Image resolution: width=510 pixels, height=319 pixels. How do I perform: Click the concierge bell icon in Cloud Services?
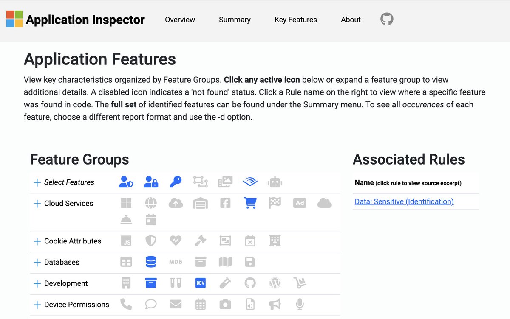pyautogui.click(x=126, y=219)
